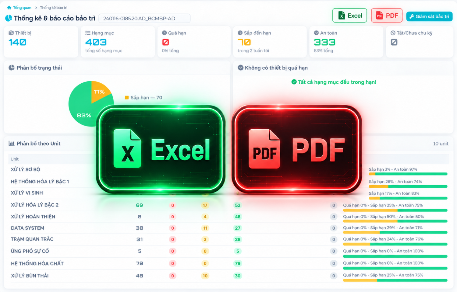Select the HỆ THỐNG HÓA LÝ BẬC 1 row name
The image size is (457, 292).
[40, 182]
